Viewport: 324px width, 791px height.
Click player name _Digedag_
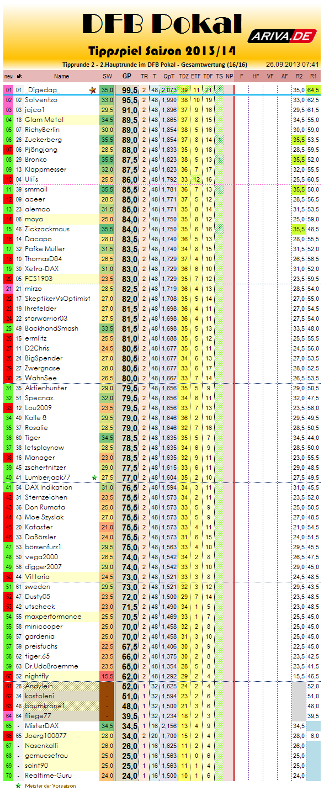coord(43,90)
